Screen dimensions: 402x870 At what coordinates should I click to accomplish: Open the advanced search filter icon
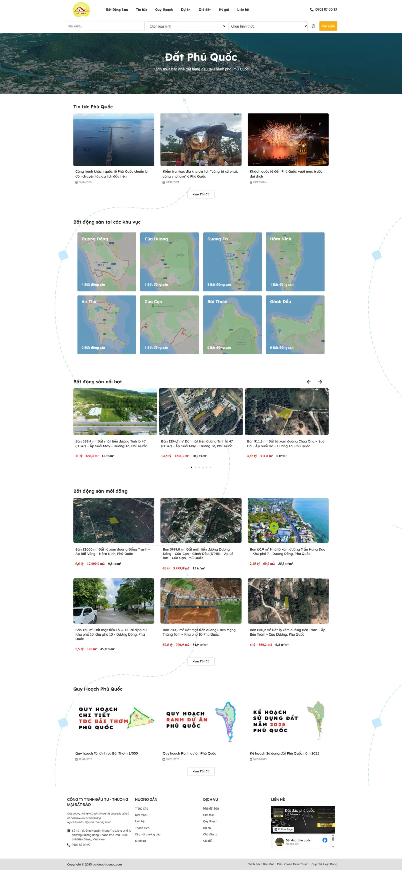click(313, 26)
